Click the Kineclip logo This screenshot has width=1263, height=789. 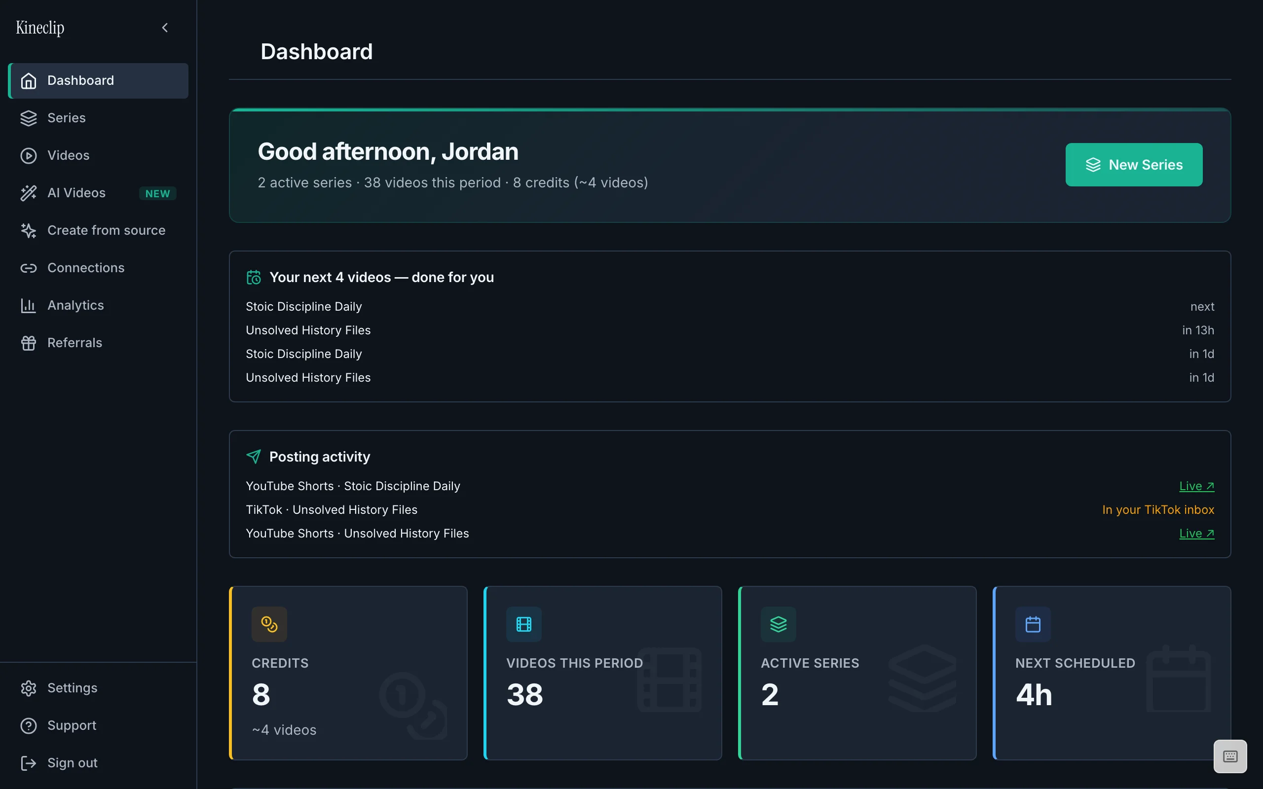tap(40, 28)
